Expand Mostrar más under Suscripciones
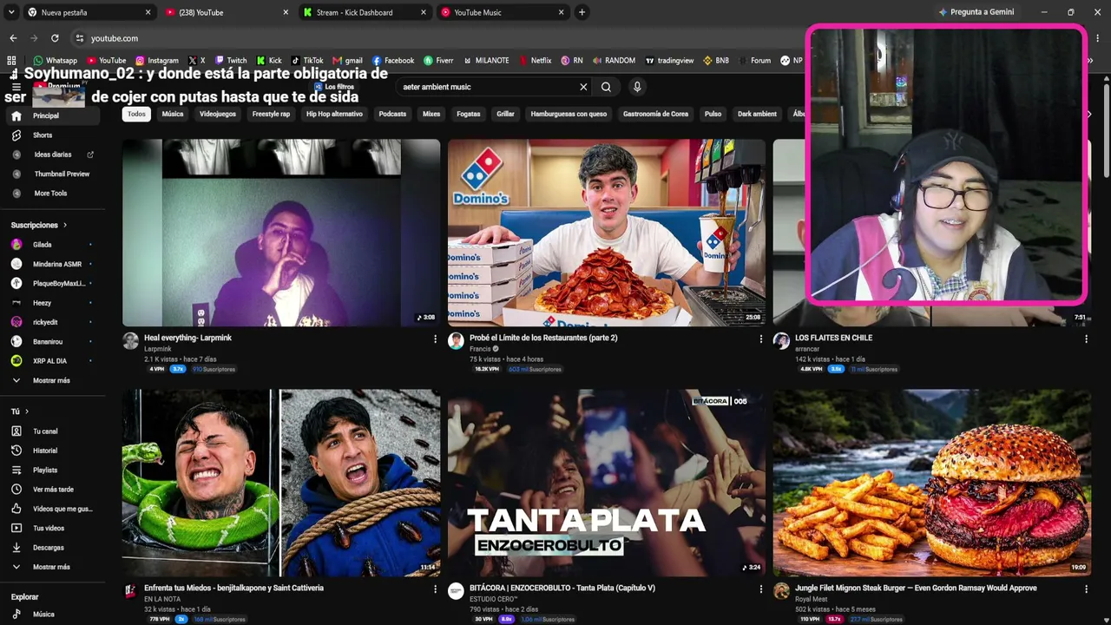The height and width of the screenshot is (625, 1111). click(x=51, y=380)
